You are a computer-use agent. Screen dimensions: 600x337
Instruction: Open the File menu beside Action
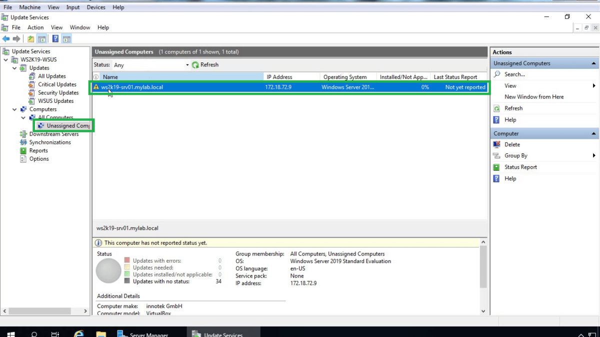[x=16, y=27]
